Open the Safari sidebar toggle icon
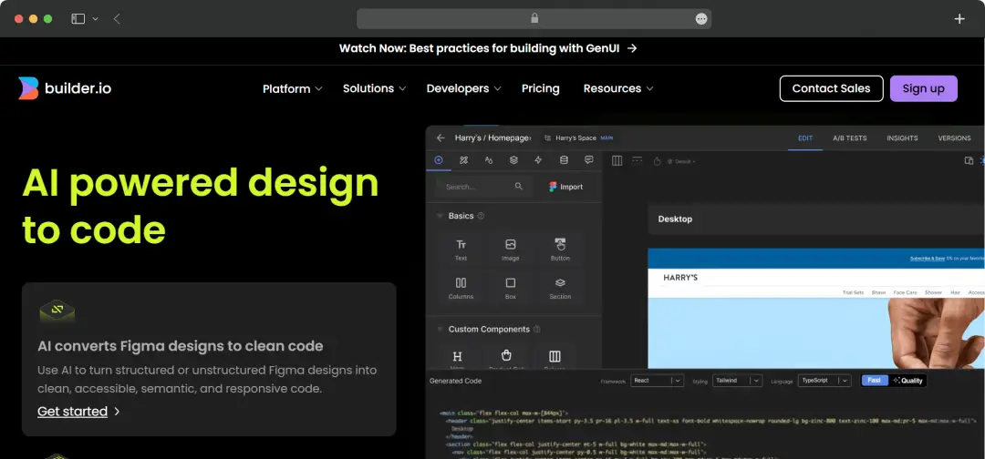 pyautogui.click(x=78, y=19)
